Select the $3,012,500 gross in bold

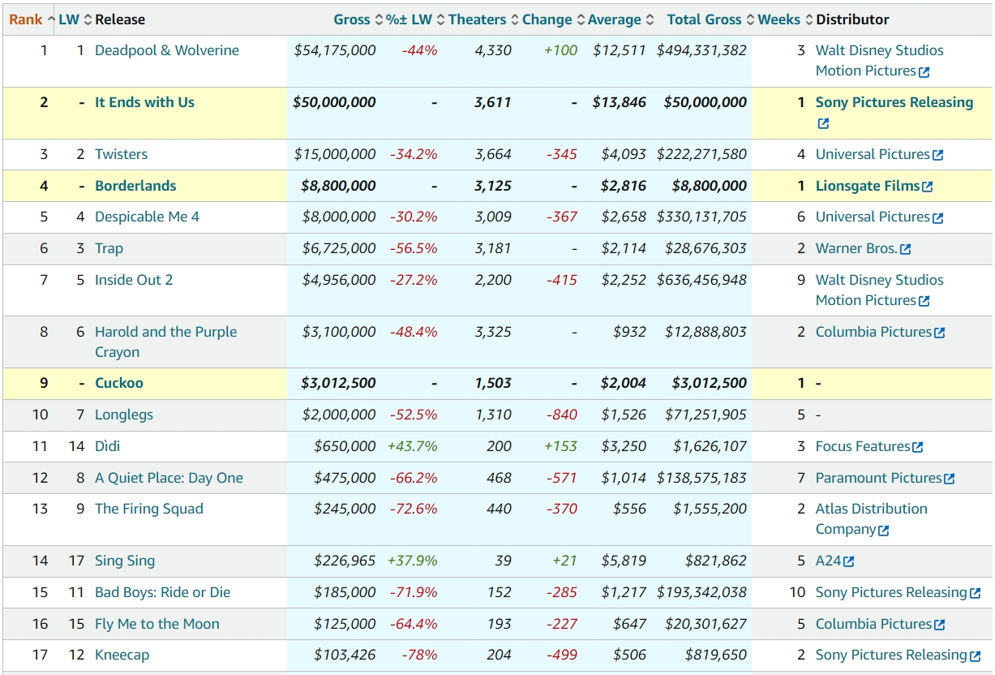pyautogui.click(x=339, y=383)
